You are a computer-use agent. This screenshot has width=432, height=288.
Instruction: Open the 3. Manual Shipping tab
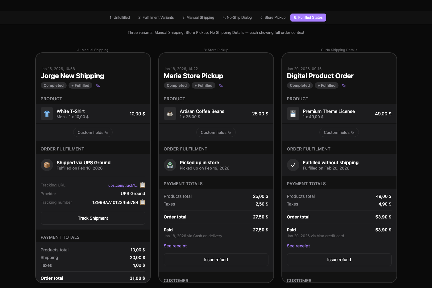(x=198, y=18)
